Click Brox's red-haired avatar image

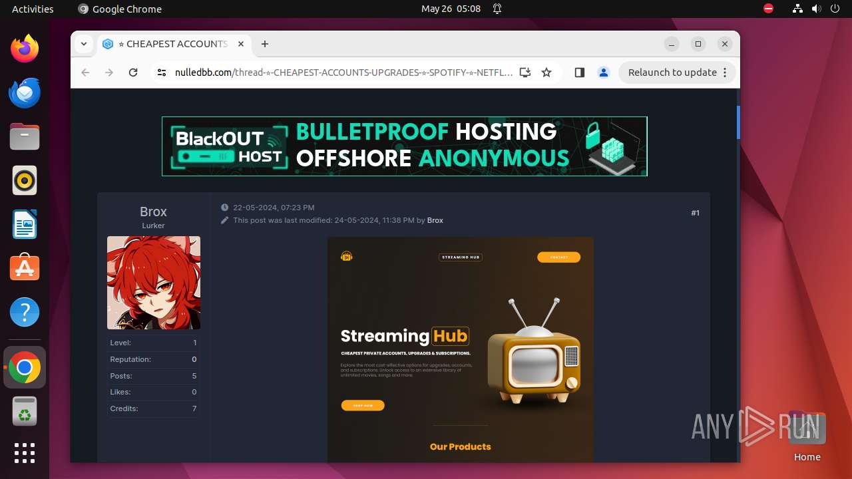(154, 283)
